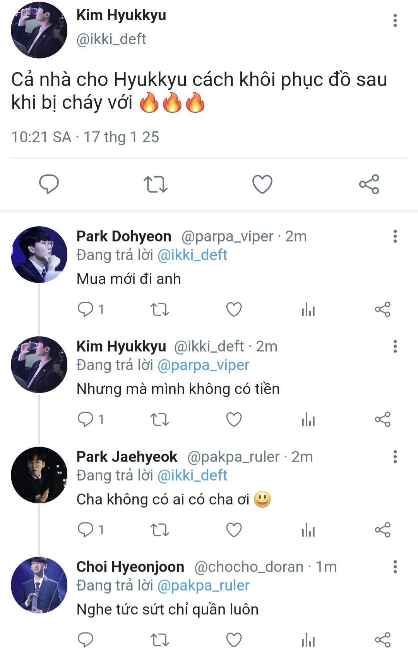Retweet Park Dohyeon's reply
Viewport: 418px width, 653px height.
[159, 310]
